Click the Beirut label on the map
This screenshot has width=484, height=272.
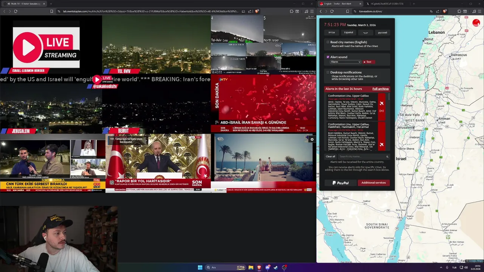(428, 39)
